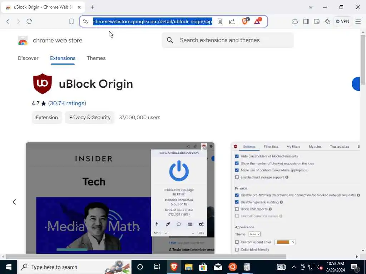Open Task View from the taskbar
Screen dimensions: 366x274
tap(157, 267)
